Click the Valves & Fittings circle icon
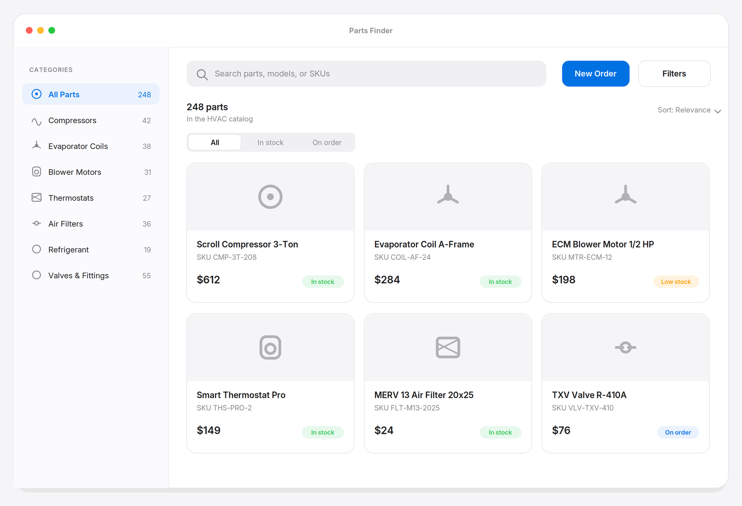 point(37,275)
